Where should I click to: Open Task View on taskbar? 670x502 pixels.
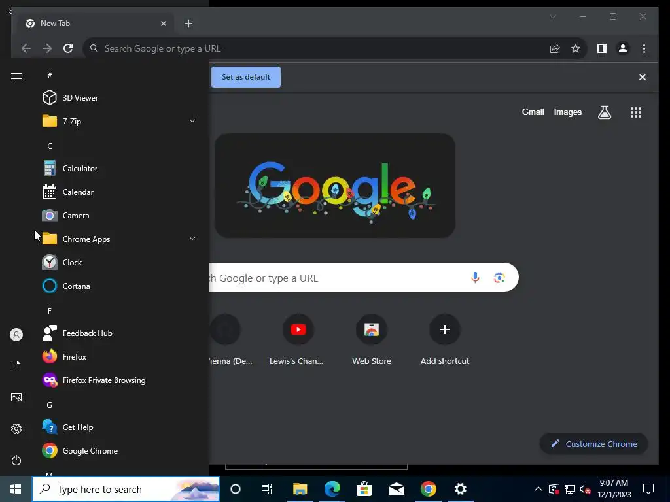click(x=267, y=489)
